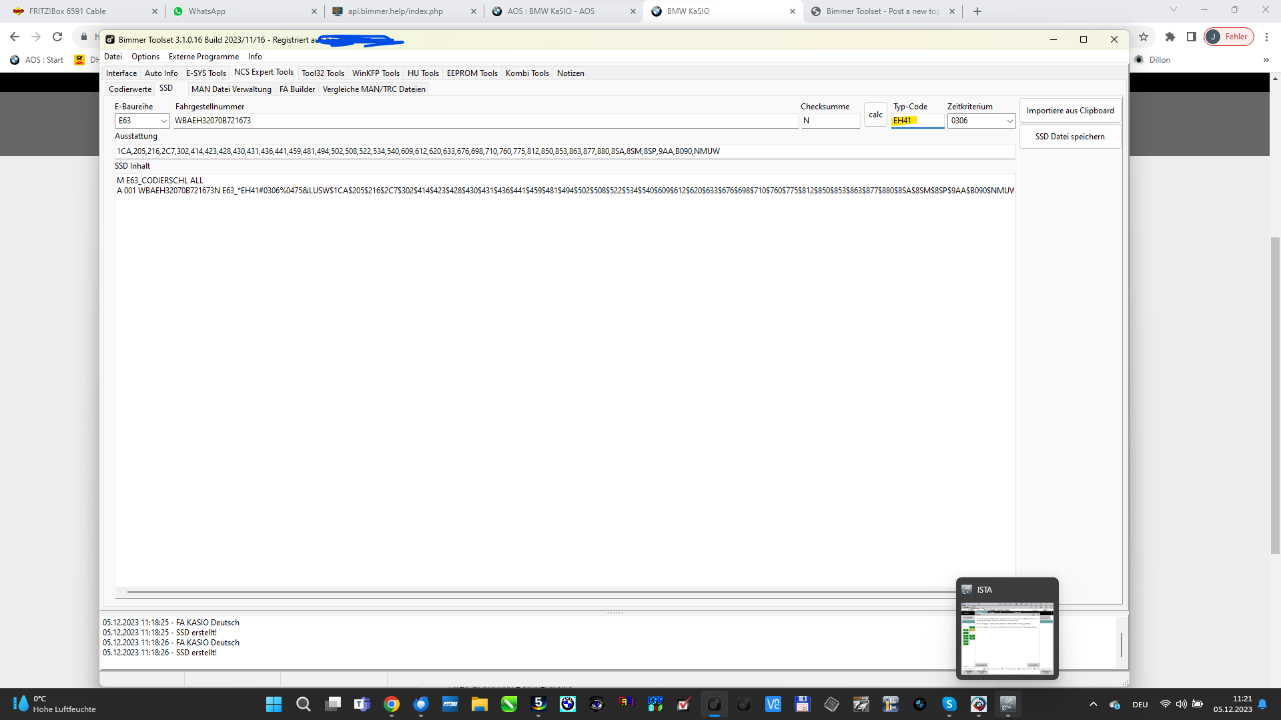Bookmark this page with the star icon
The width and height of the screenshot is (1281, 720).
[1144, 37]
